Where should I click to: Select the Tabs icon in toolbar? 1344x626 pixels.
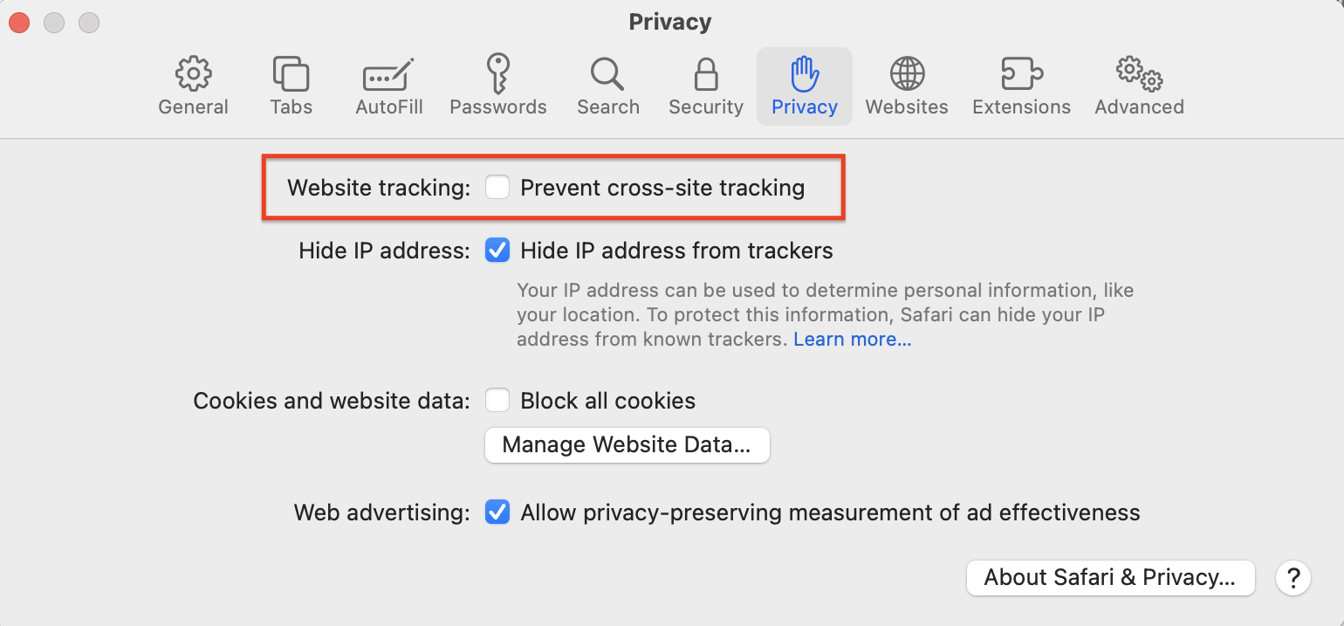point(291,75)
